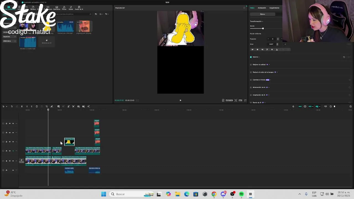
Task: Click the align-bottom icon in transform panel
Action: [x=277, y=49]
